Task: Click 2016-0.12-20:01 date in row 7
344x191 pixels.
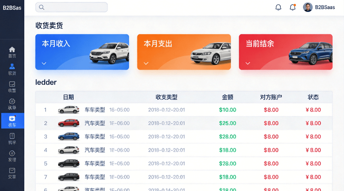Action: (x=166, y=177)
